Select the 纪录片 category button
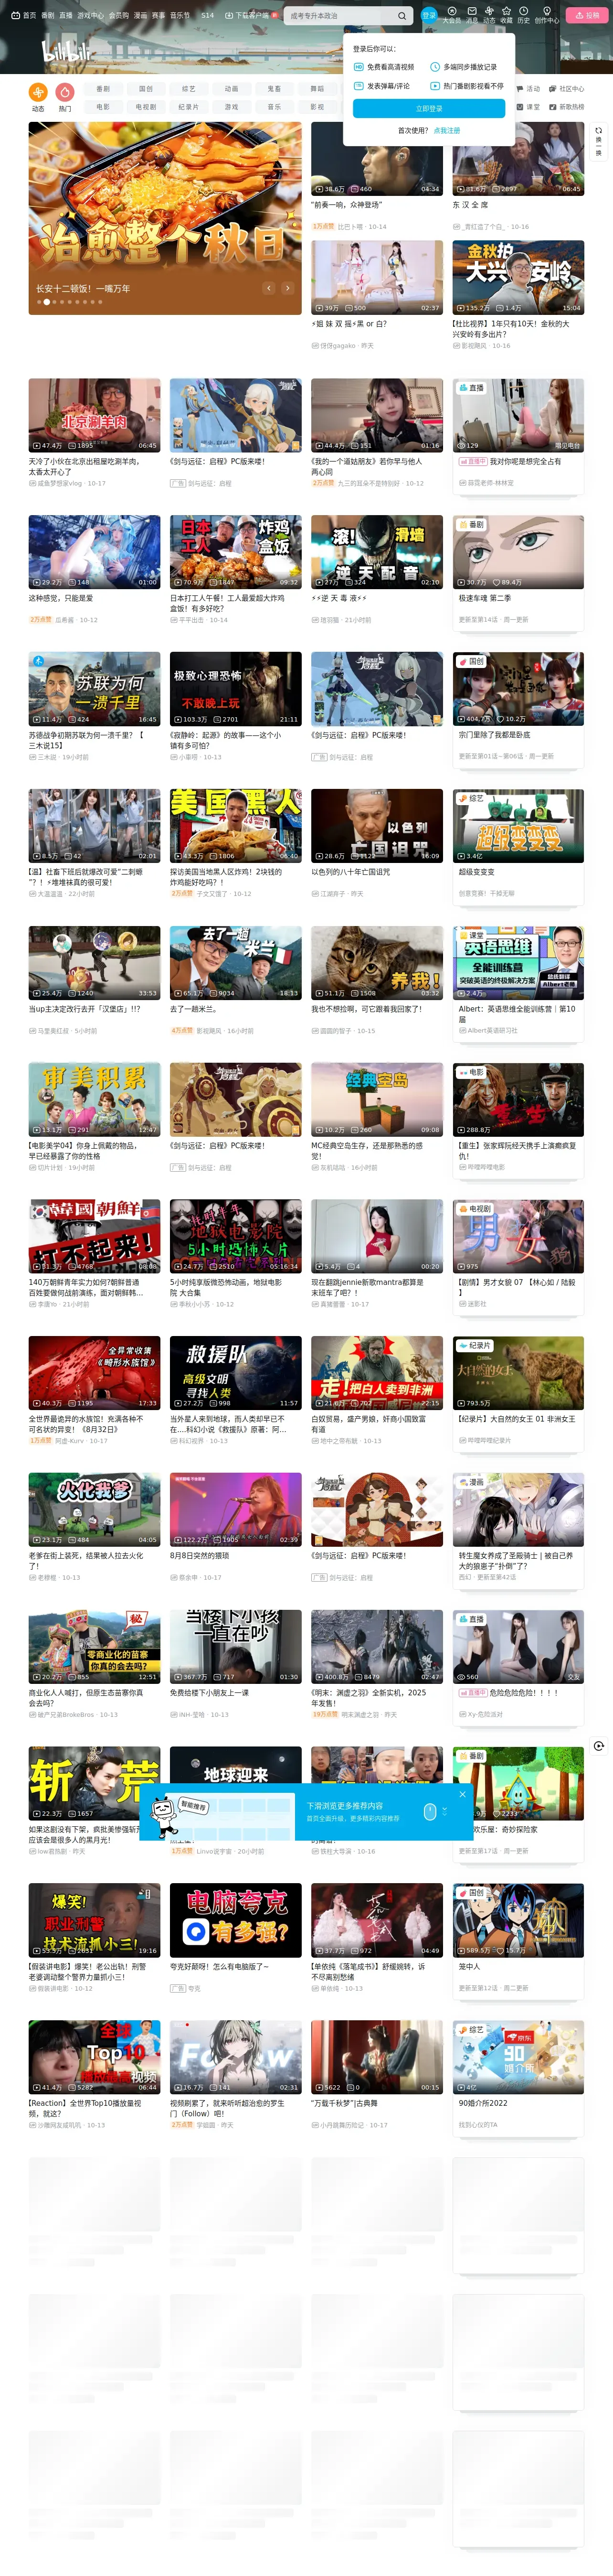The image size is (613, 2576). point(189,106)
